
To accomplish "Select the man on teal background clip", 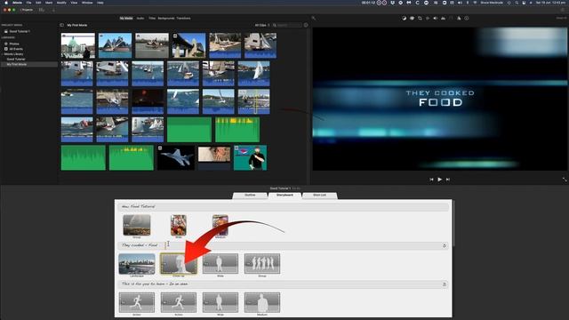I will pyautogui.click(x=251, y=158).
